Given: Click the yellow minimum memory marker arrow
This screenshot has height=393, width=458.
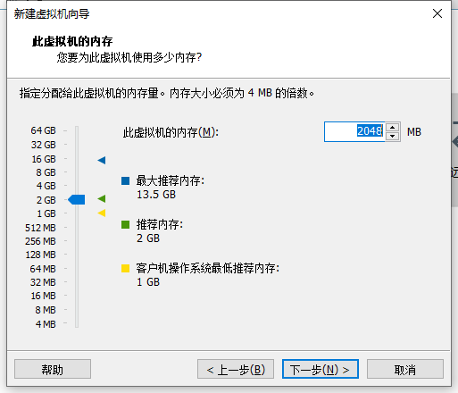Looking at the screenshot, I should 102,213.
